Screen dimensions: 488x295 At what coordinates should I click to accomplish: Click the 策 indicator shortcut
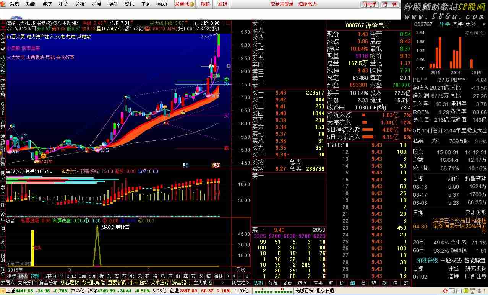[170, 276]
